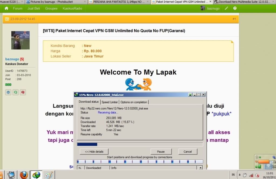Click the green plus reputation icon
The height and width of the screenshot is (179, 276).
point(15,92)
